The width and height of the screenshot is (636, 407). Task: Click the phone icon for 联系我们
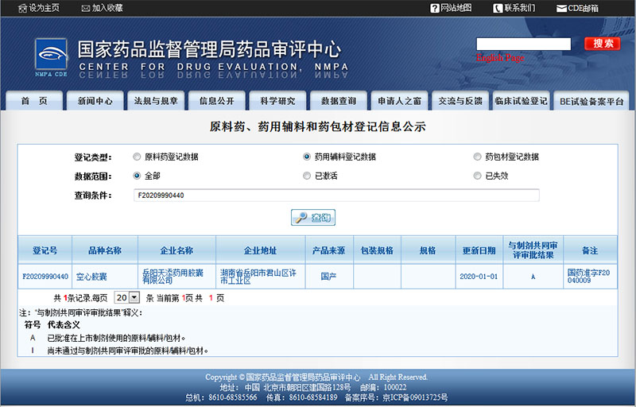(498, 8)
